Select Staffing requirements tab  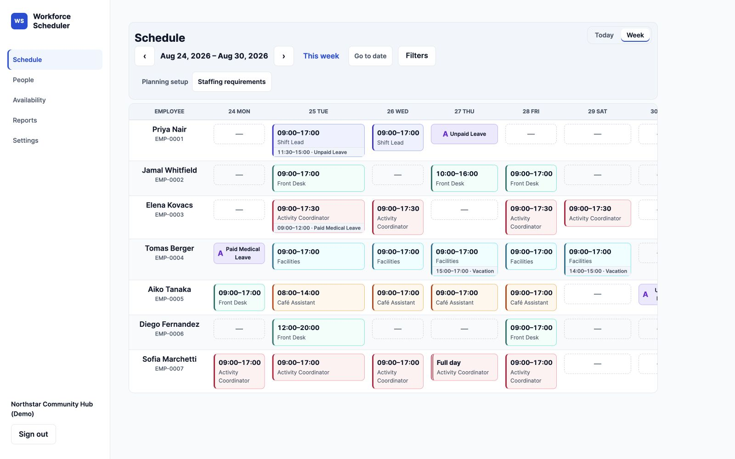(232, 82)
